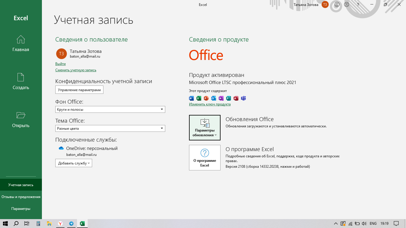Open File Explorer from the taskbar
Screen dimensions: 406x228
(x=49, y=224)
